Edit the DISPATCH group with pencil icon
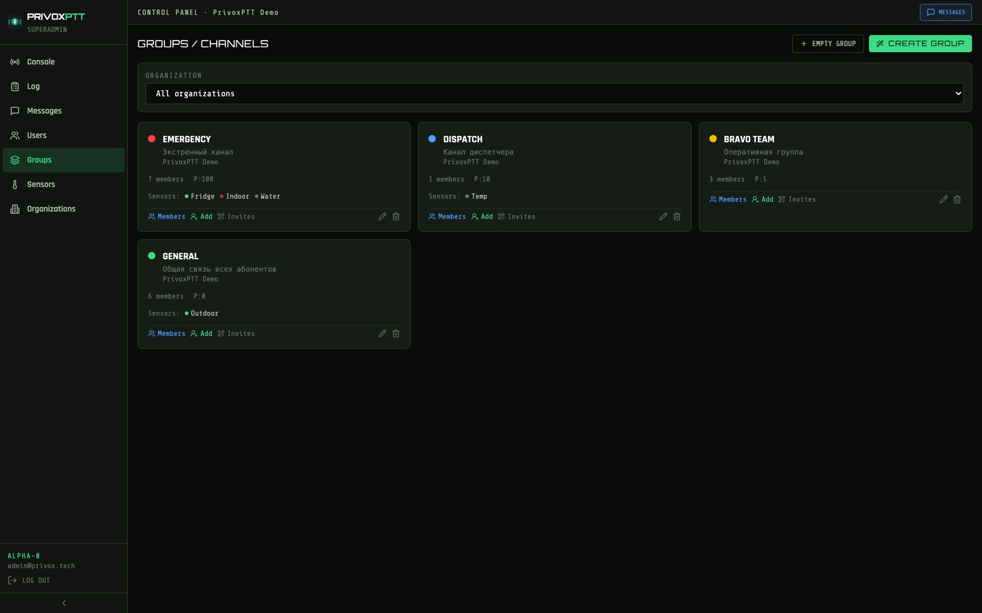Screen dimensions: 982x613 click(x=663, y=216)
